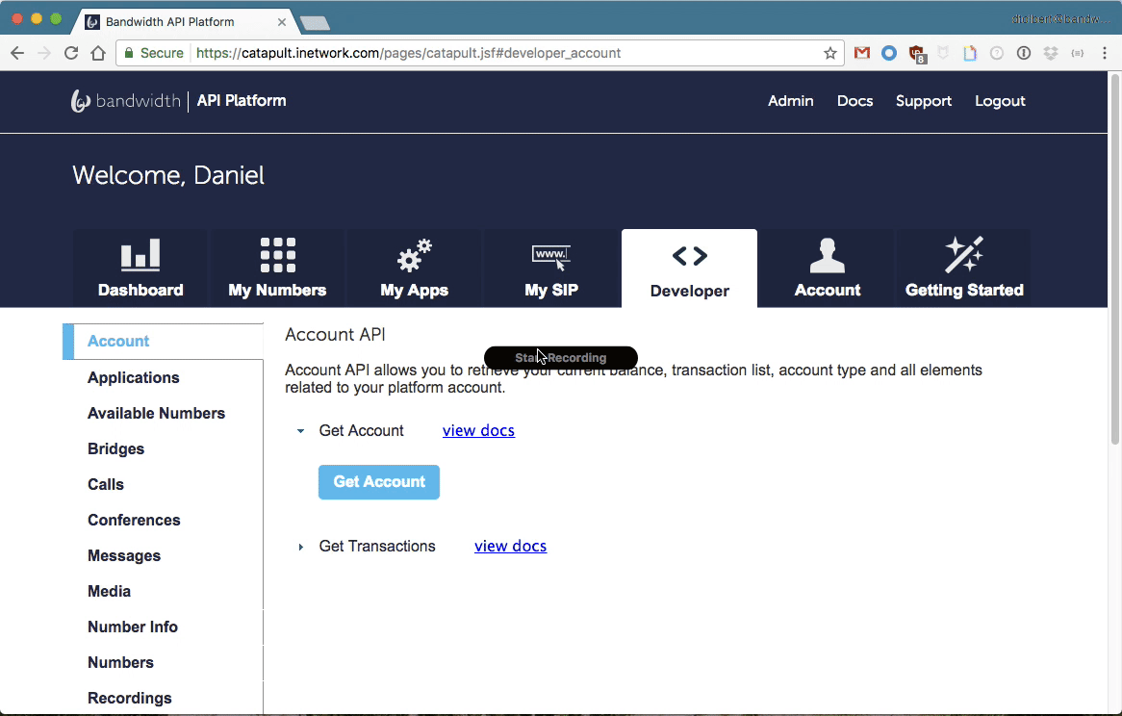Select Media in the sidebar
1122x716 pixels.
tap(109, 592)
